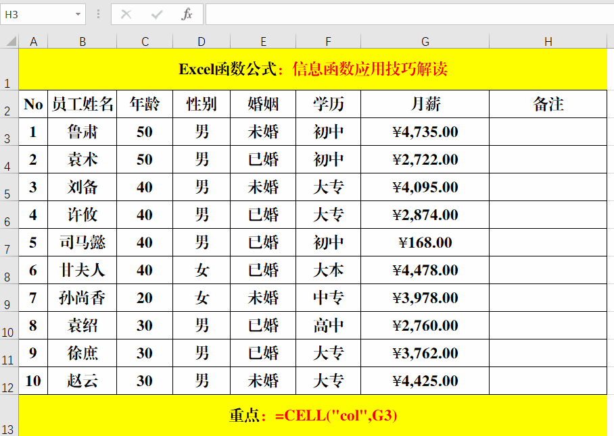Click the empty 备注 cell for 赵云
Viewport: 614px width, 436px height.
coord(548,381)
